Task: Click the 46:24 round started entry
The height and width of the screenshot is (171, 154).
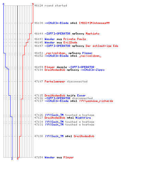Action: click(51, 5)
